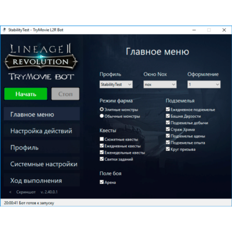
Task: Uncheck the Ежедневное подземелье checkbox
Action: point(168,109)
